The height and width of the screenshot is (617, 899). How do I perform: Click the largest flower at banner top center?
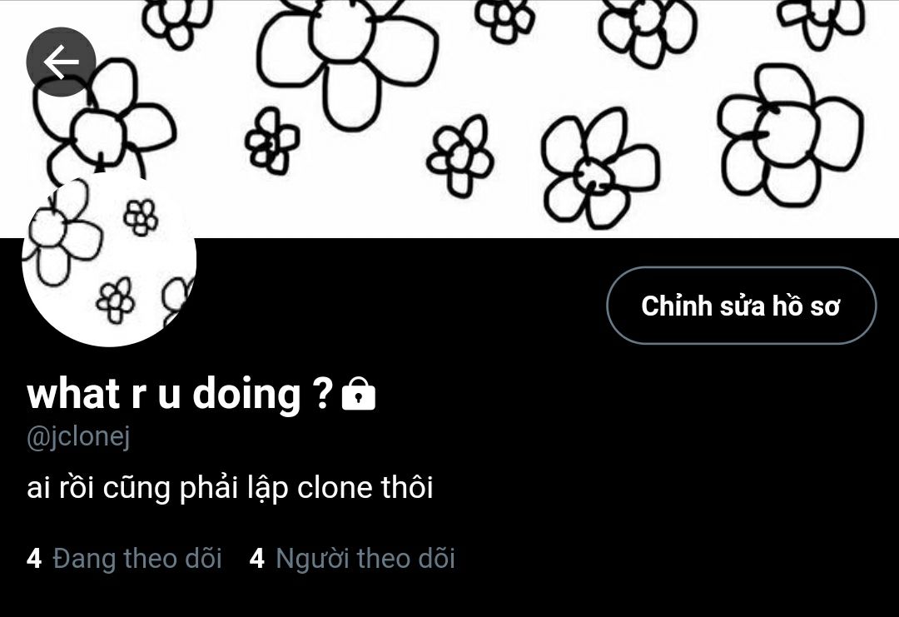coord(347,57)
